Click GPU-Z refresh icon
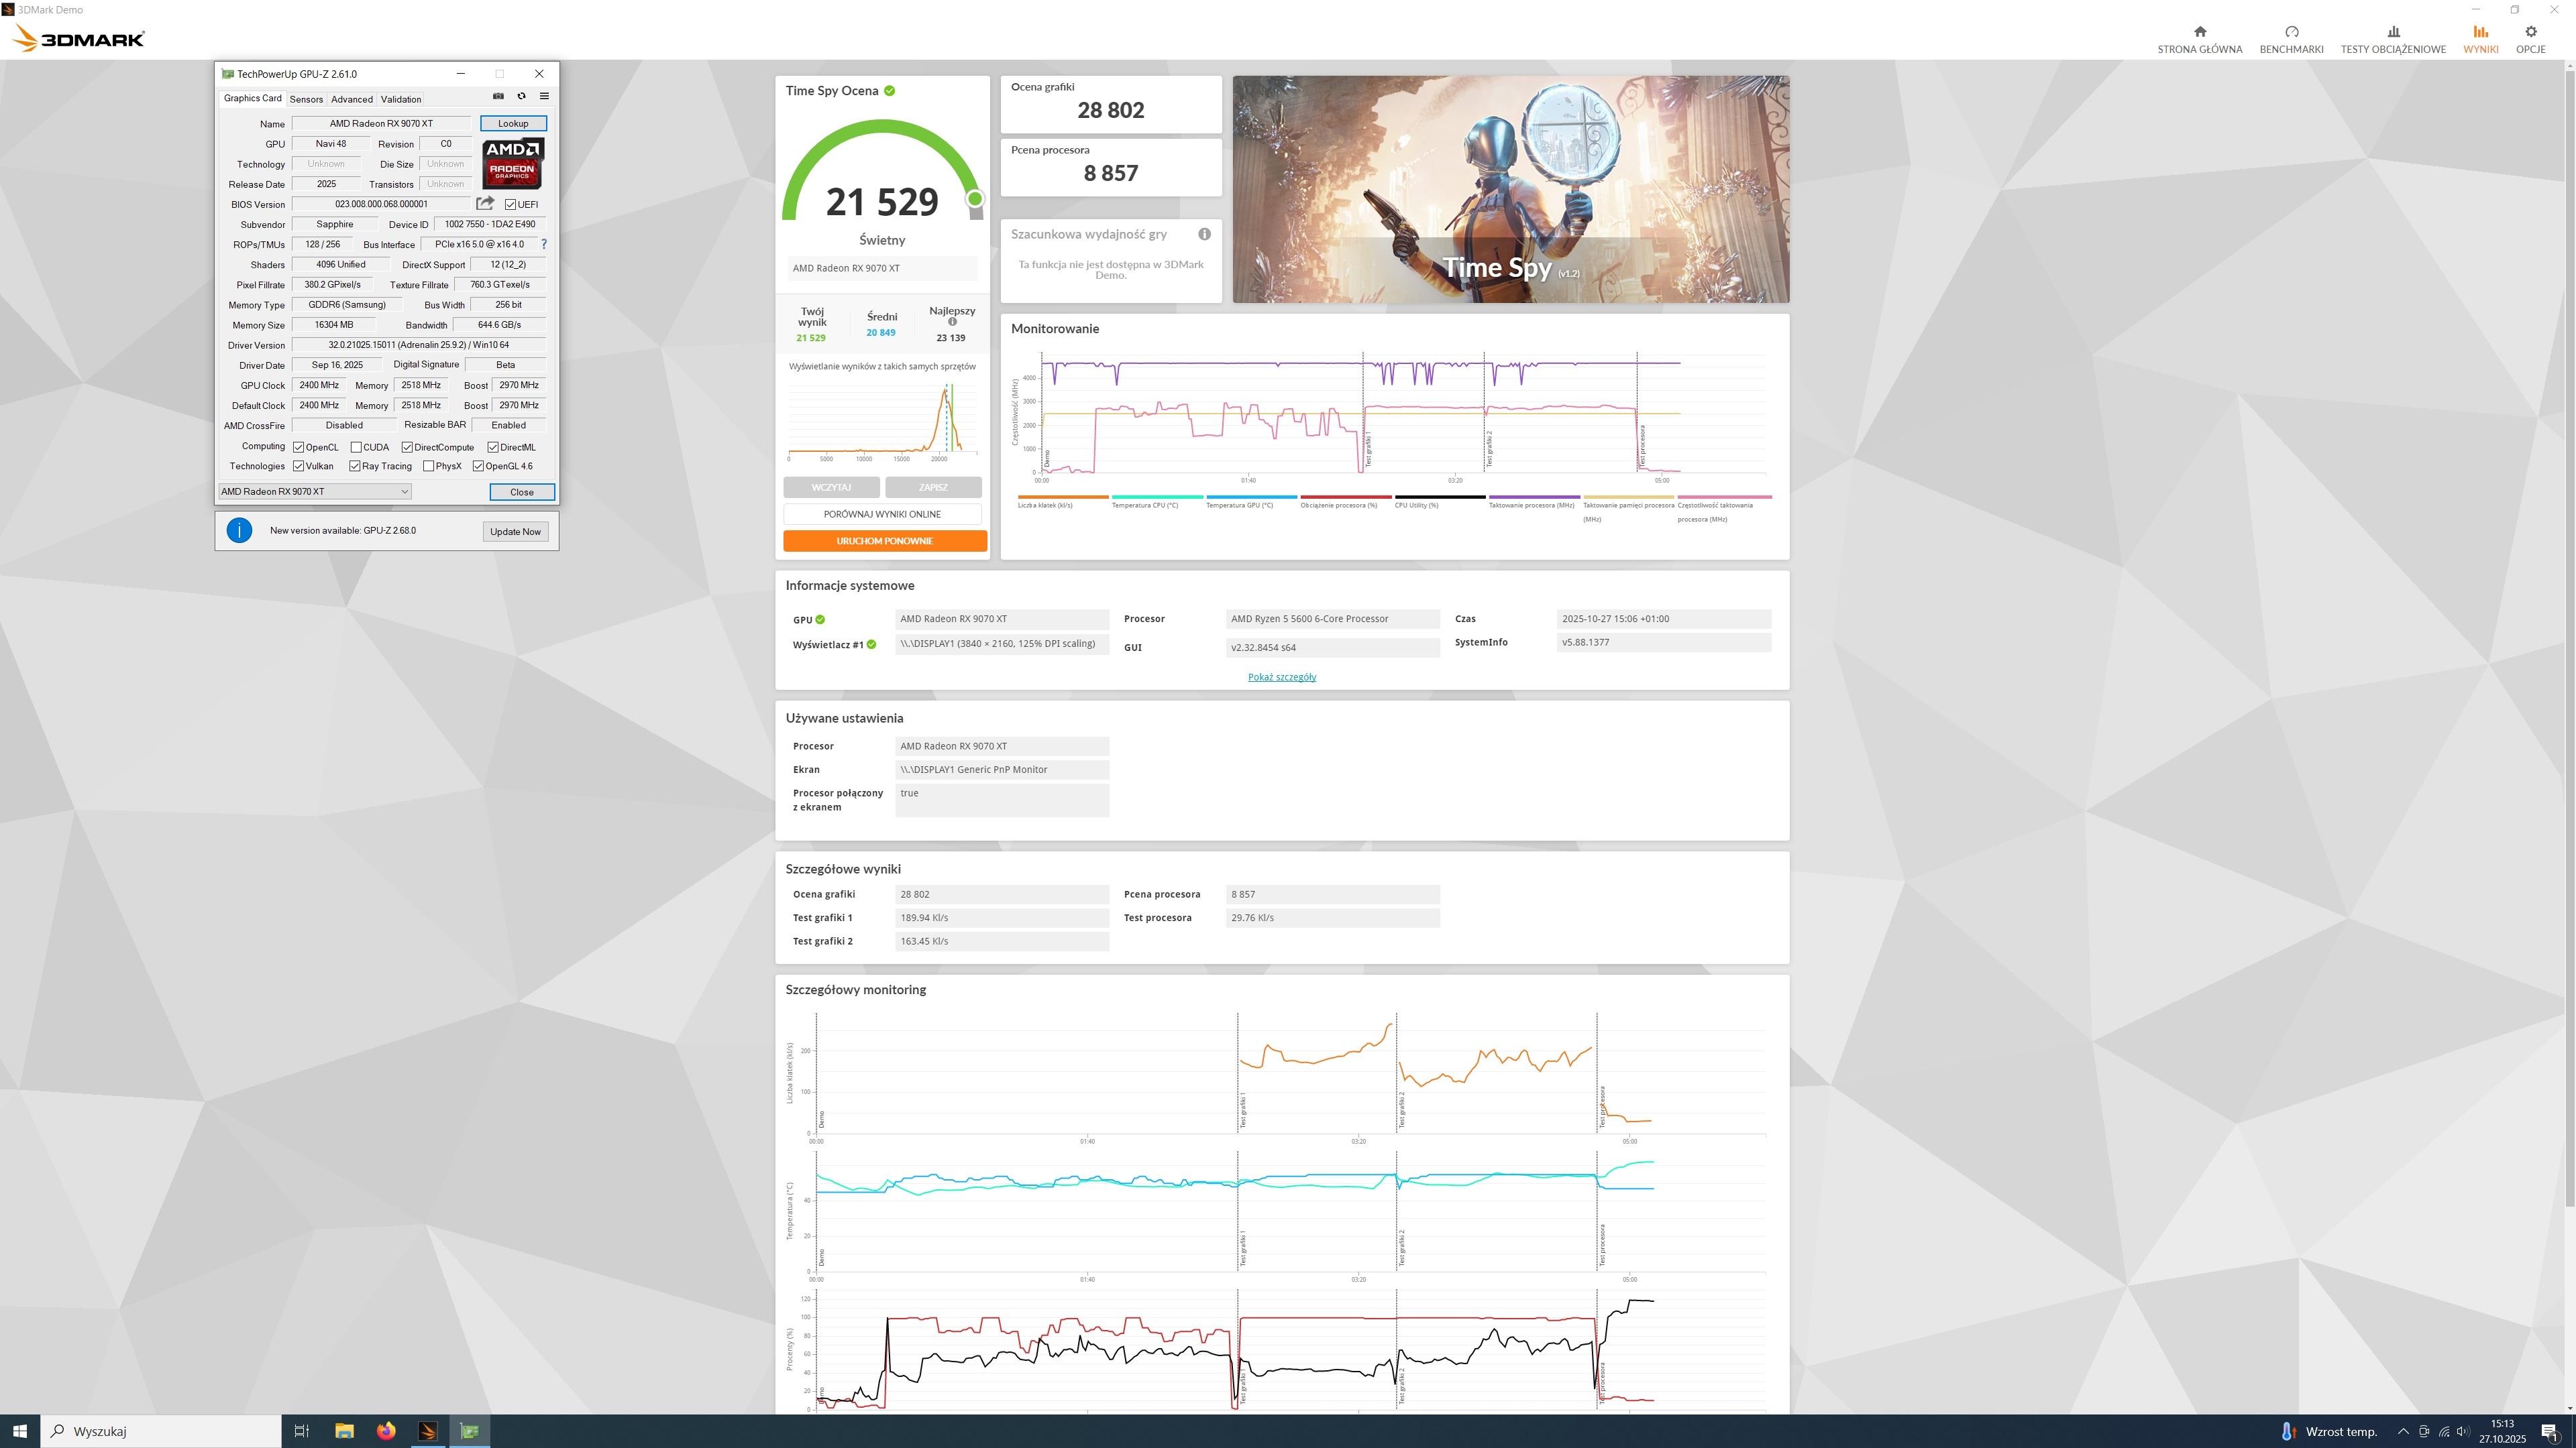2576x1448 pixels. (521, 96)
